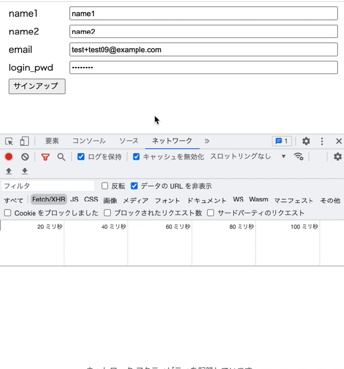The image size is (344, 369).
Task: Select the ネットワーク tab
Action: 172,141
